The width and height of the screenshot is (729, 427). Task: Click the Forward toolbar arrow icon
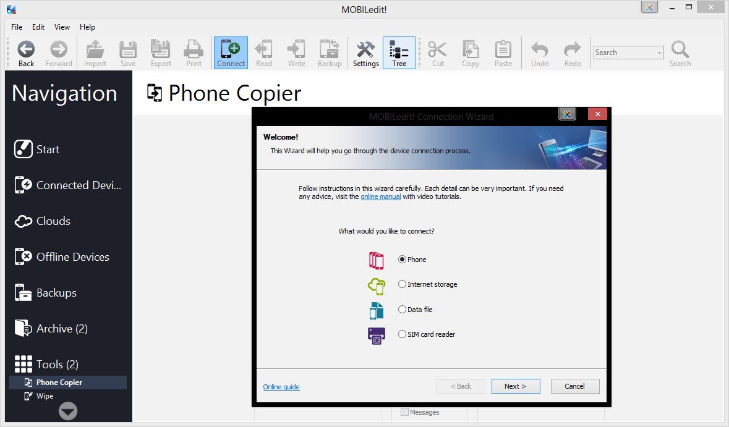(59, 49)
